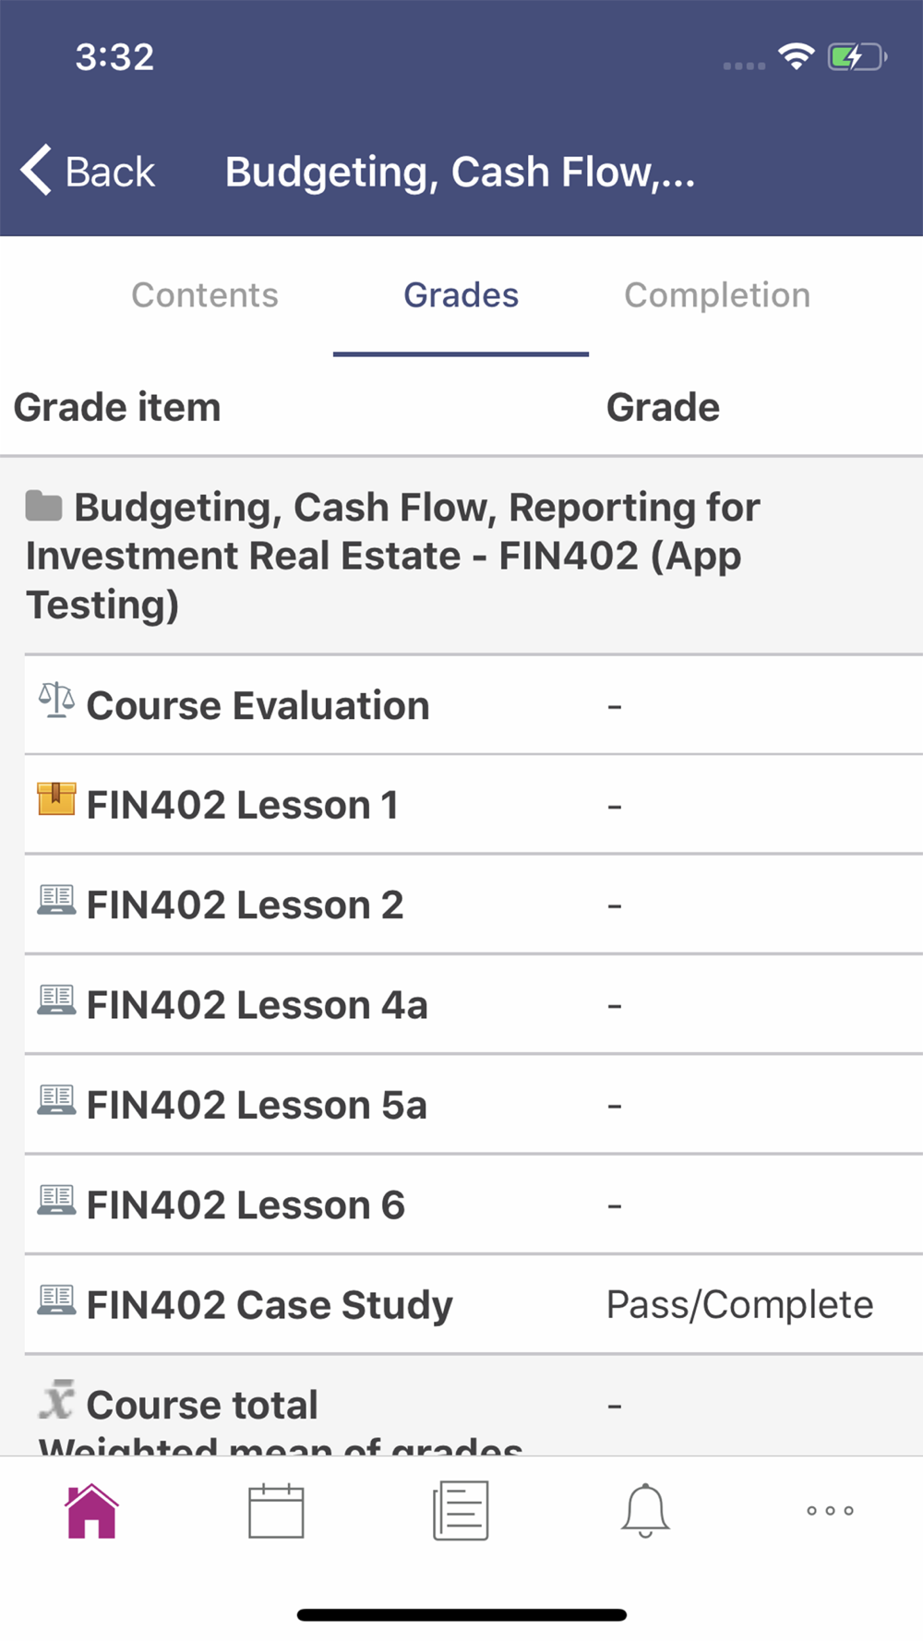Open the news pages icon in bottom bar

click(x=461, y=1511)
